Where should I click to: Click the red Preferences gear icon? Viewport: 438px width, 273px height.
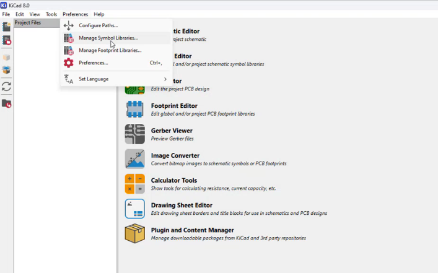point(68,63)
